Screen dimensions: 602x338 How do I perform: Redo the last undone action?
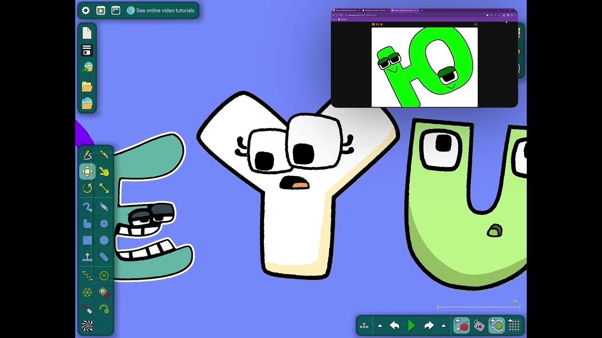click(x=429, y=325)
